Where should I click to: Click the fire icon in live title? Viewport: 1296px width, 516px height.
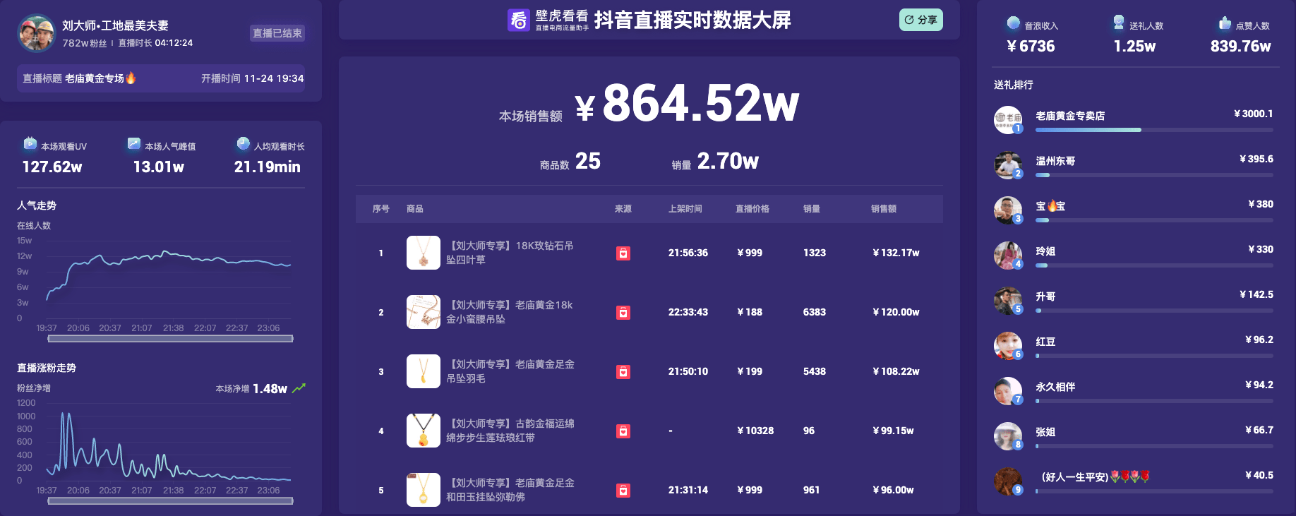[131, 78]
